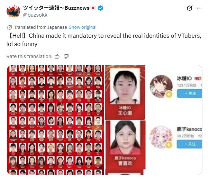Click the 鹿子kanoco pink anime avatar
The width and height of the screenshot is (218, 179).
click(x=161, y=137)
